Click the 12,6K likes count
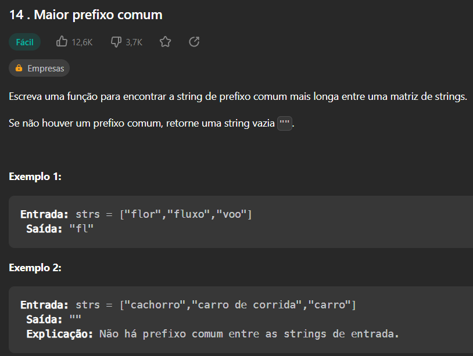Image resolution: width=473 pixels, height=356 pixels. pos(82,42)
